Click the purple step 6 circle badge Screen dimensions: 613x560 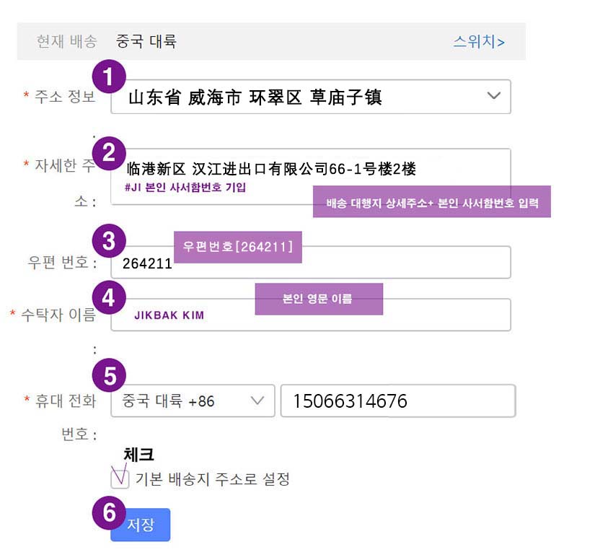109,512
